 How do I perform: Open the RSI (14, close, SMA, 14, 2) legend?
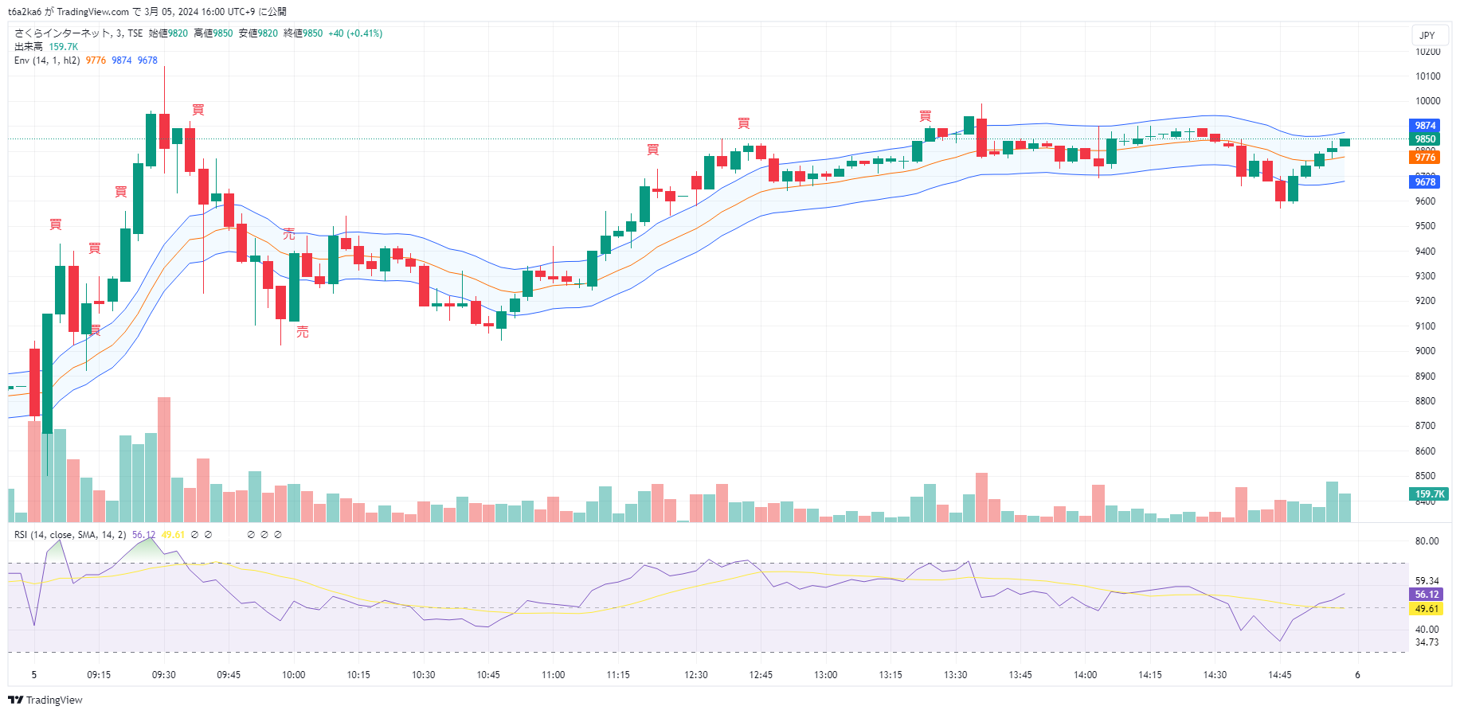click(x=70, y=535)
